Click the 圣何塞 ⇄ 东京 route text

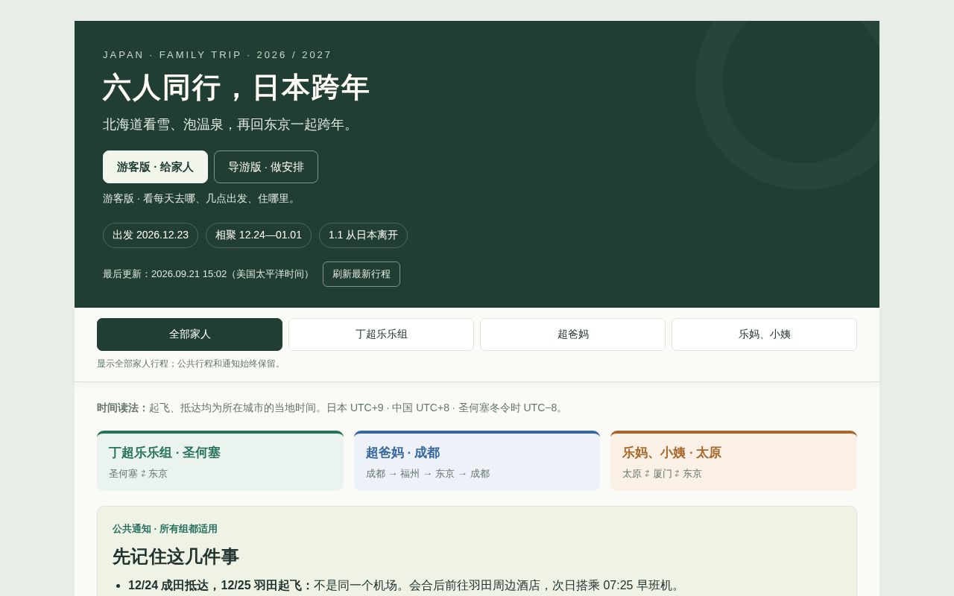point(138,474)
